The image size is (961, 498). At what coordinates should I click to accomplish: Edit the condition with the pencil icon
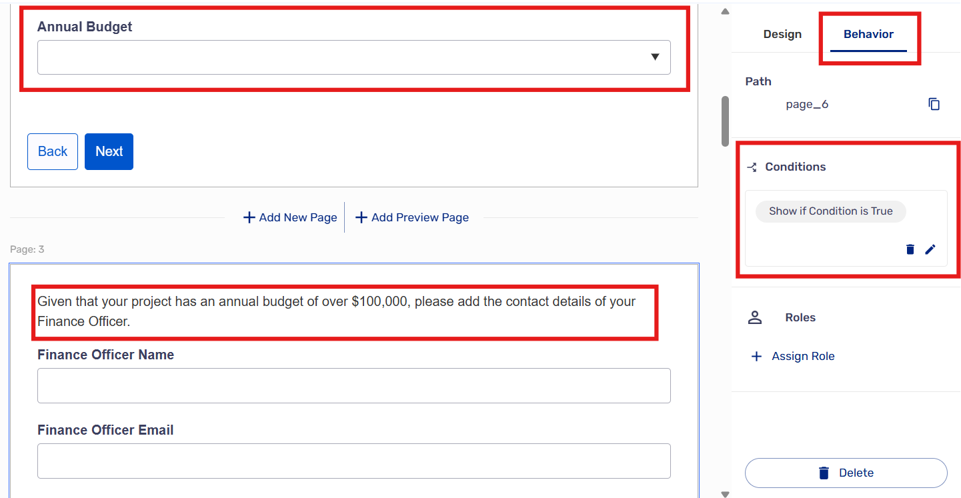point(930,249)
